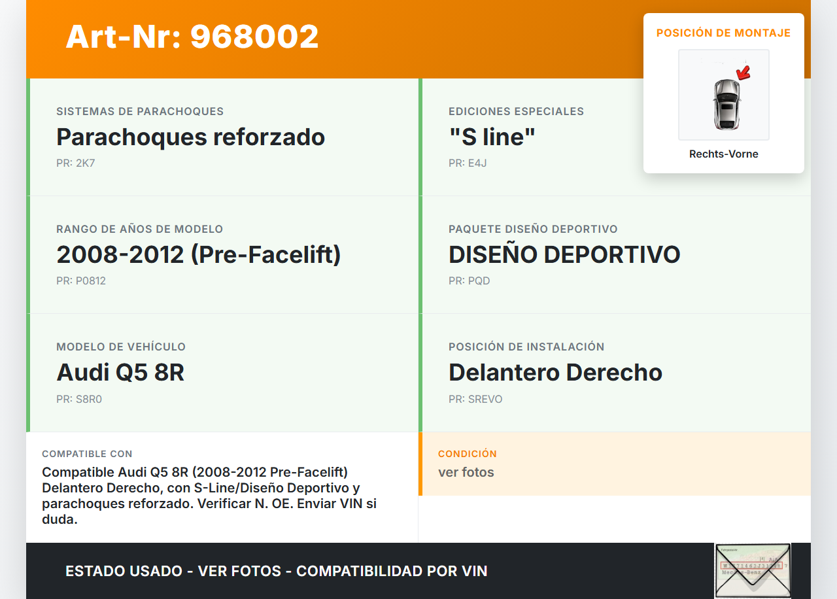The width and height of the screenshot is (837, 599).
Task: Click the "PR: 2K7" code
Action: (x=76, y=163)
